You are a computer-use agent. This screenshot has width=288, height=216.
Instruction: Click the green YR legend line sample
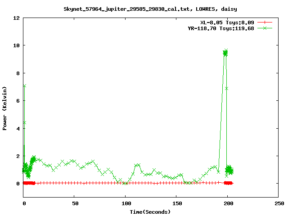pyautogui.click(x=265, y=28)
